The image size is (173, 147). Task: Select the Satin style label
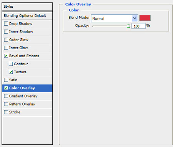point(13,80)
